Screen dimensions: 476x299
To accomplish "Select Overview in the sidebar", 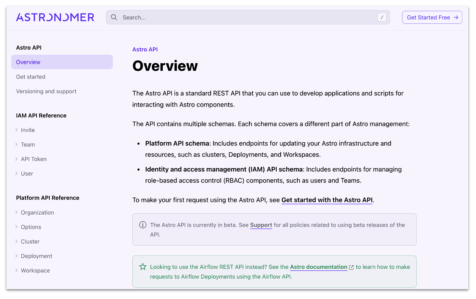I will [28, 62].
